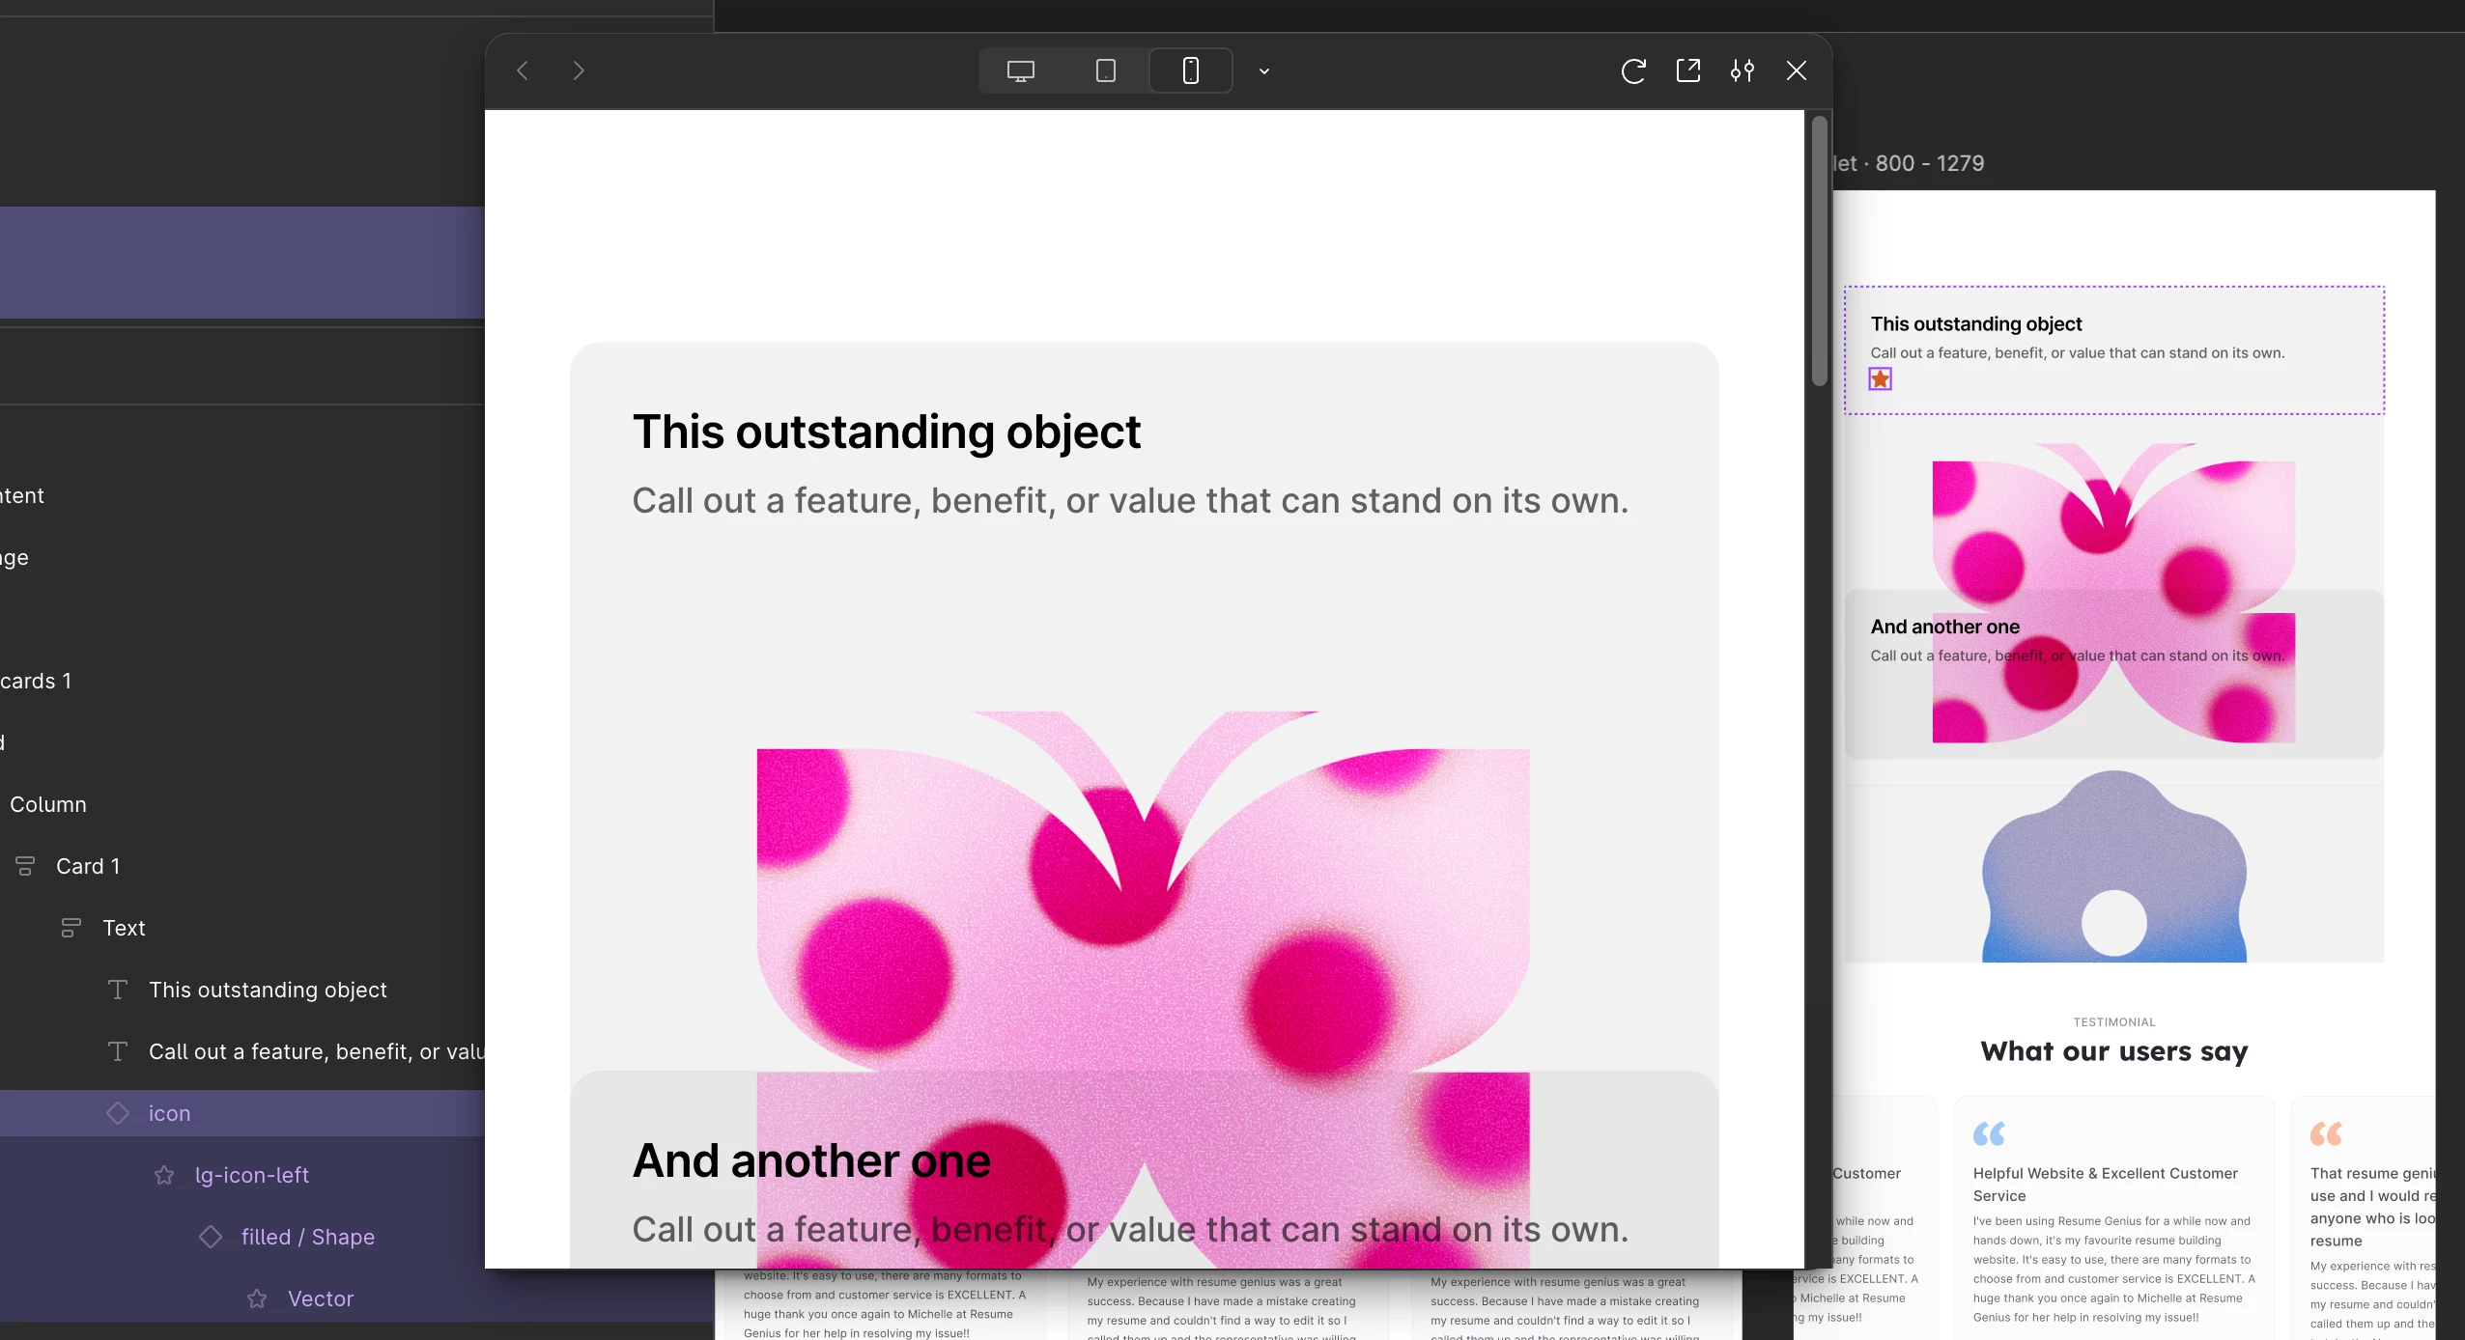2465x1340 pixels.
Task: Click the purple flower shape on canvas
Action: (2113, 866)
